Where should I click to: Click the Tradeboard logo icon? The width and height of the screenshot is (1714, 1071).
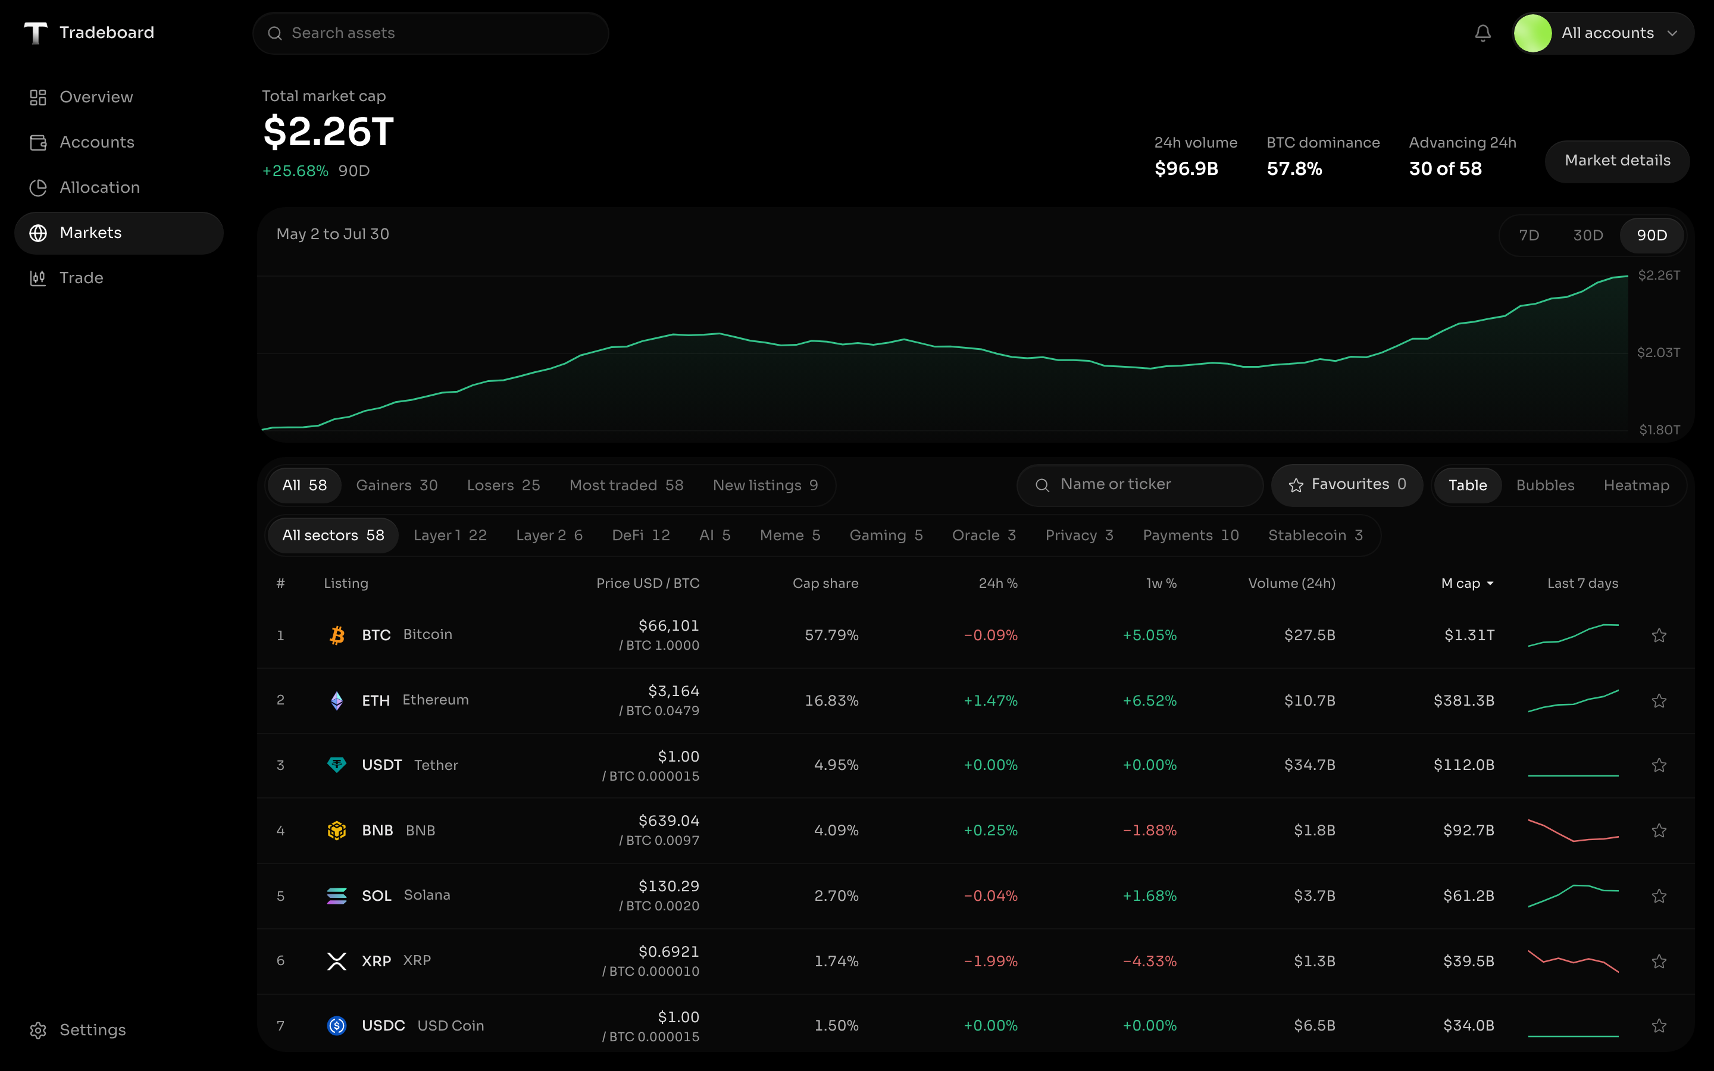click(36, 33)
